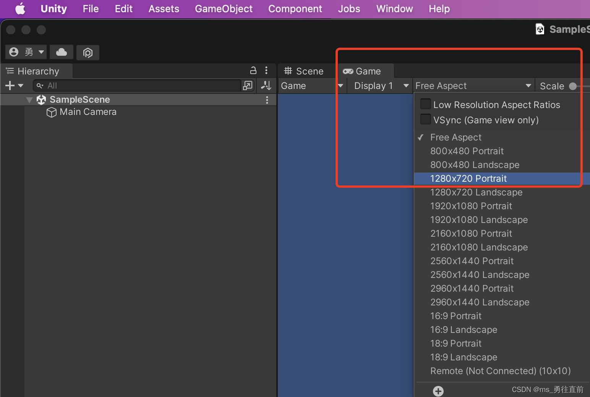Open the GameObject menu
The height and width of the screenshot is (397, 590).
click(x=224, y=8)
